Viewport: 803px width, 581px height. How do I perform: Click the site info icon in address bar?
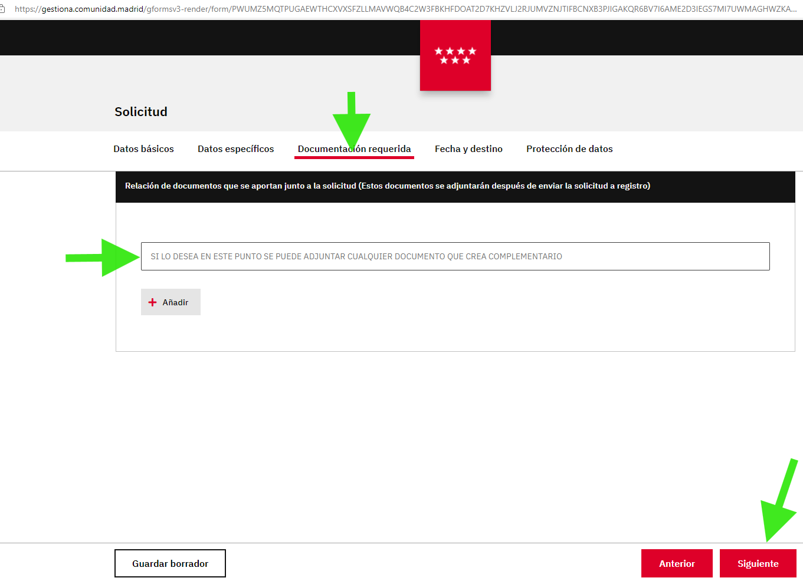point(2,9)
